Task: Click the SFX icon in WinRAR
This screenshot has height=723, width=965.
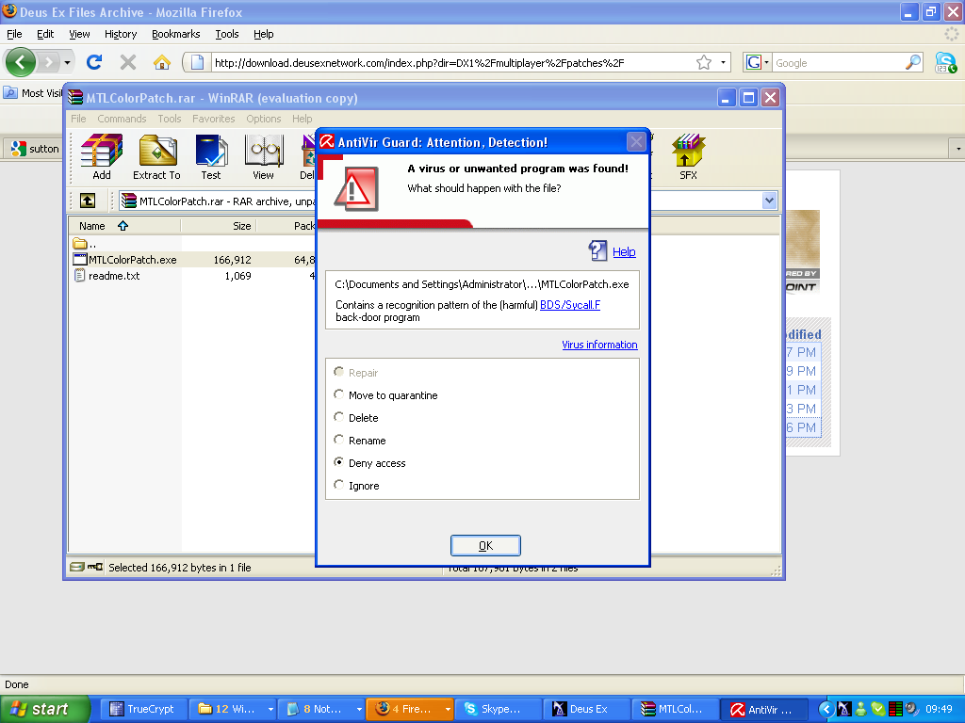Action: 688,157
